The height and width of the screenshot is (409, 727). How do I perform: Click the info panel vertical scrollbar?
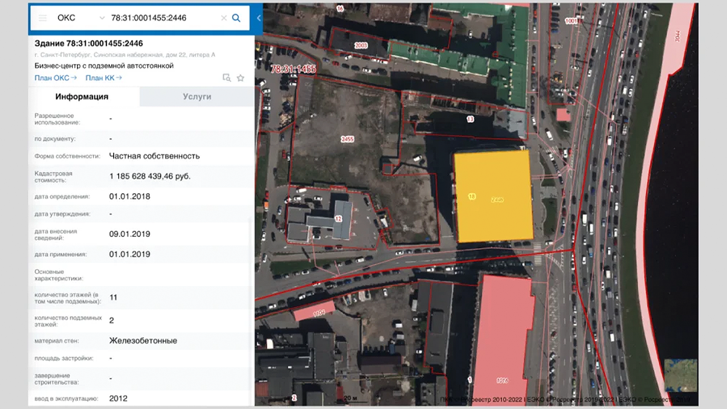[x=250, y=311]
